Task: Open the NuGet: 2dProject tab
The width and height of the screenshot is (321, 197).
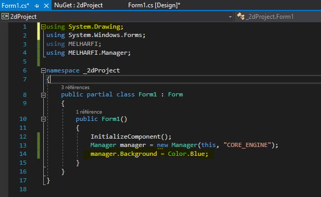Action: point(78,5)
